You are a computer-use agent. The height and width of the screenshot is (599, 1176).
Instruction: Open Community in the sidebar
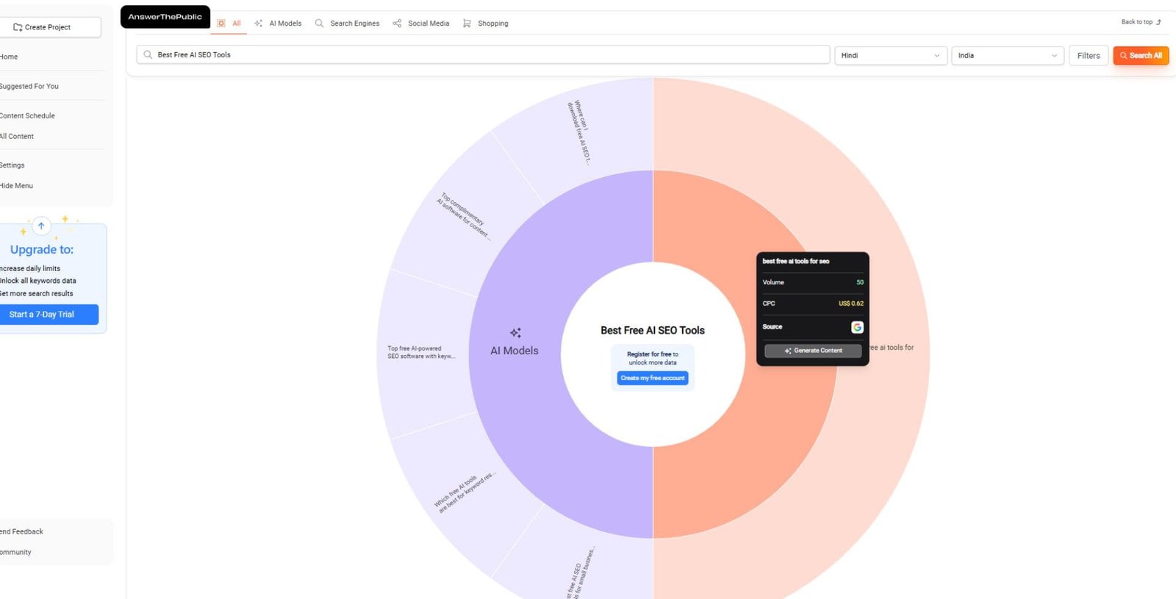15,552
